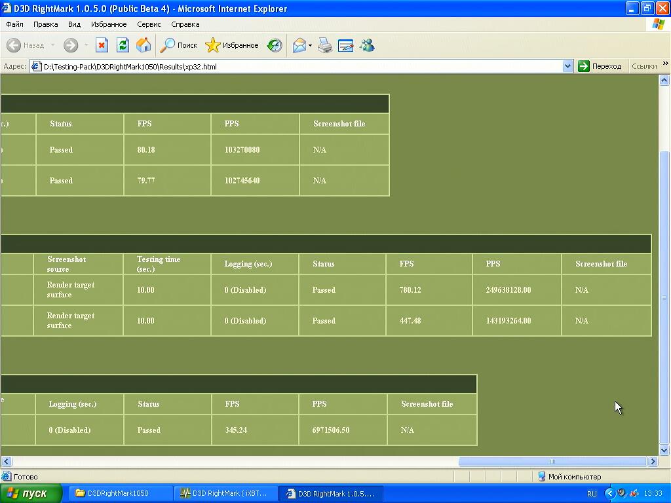671x503 pixels.
Task: Click the Windows flag logo in menu bar
Action: point(658,24)
